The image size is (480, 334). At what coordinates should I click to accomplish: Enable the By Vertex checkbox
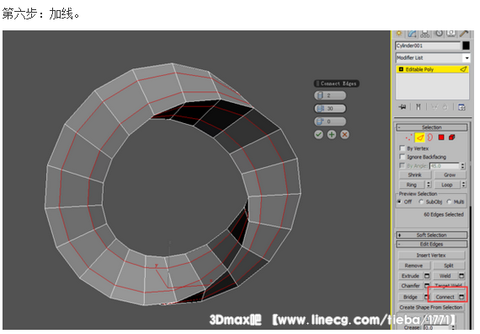403,148
